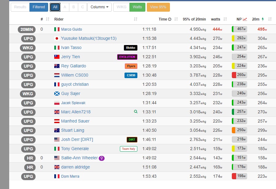Filter to category A
This screenshot has height=189, width=276.
click(x=65, y=7)
